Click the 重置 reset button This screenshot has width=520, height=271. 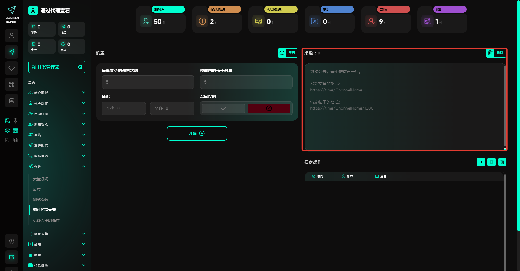click(288, 53)
